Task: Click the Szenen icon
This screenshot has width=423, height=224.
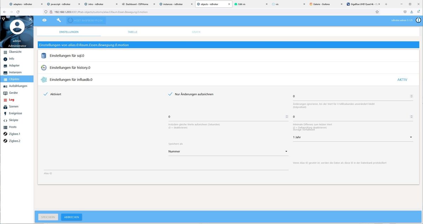Action: pyautogui.click(x=5, y=107)
